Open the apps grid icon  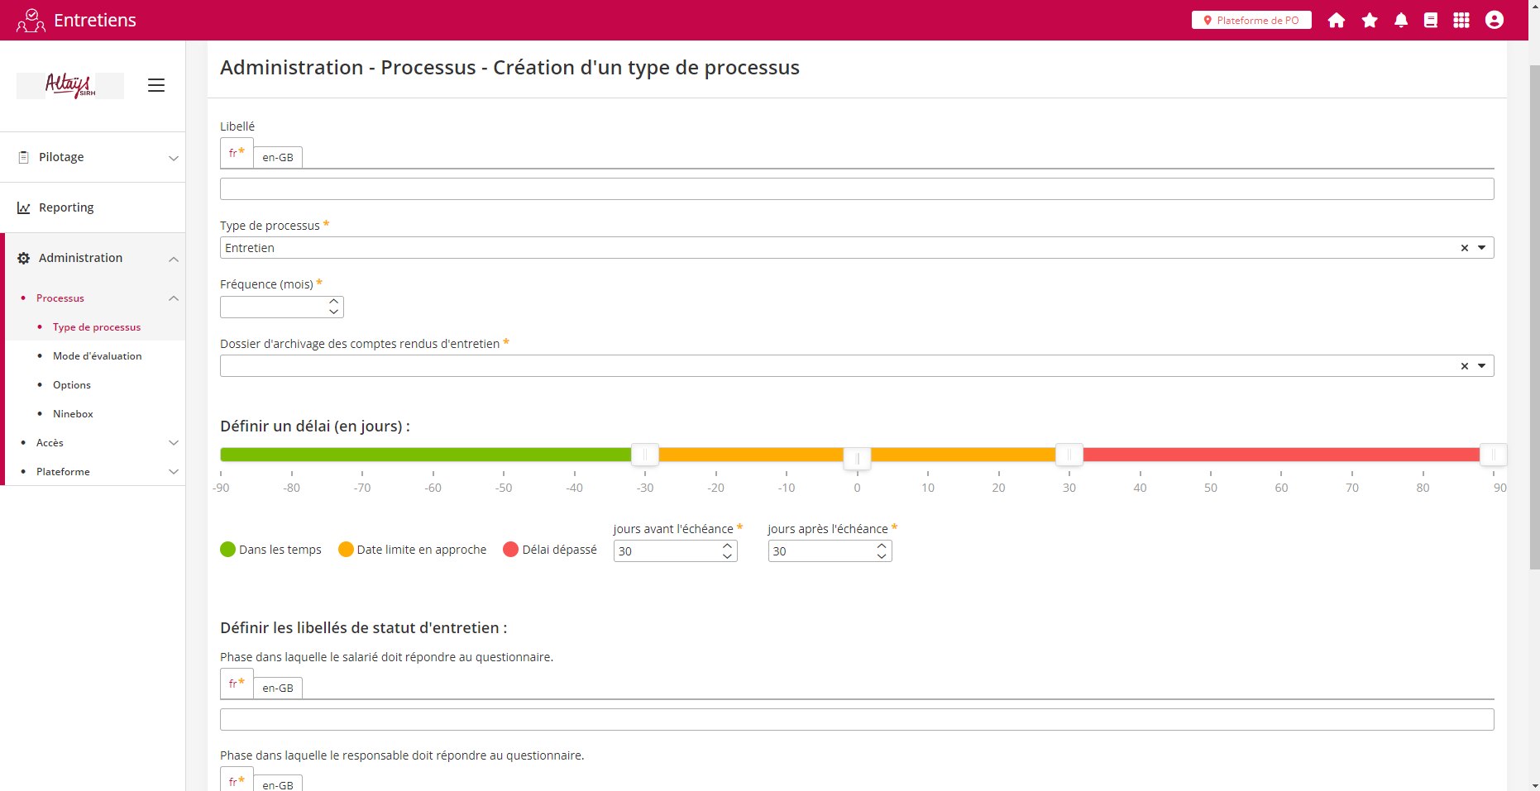pyautogui.click(x=1461, y=21)
